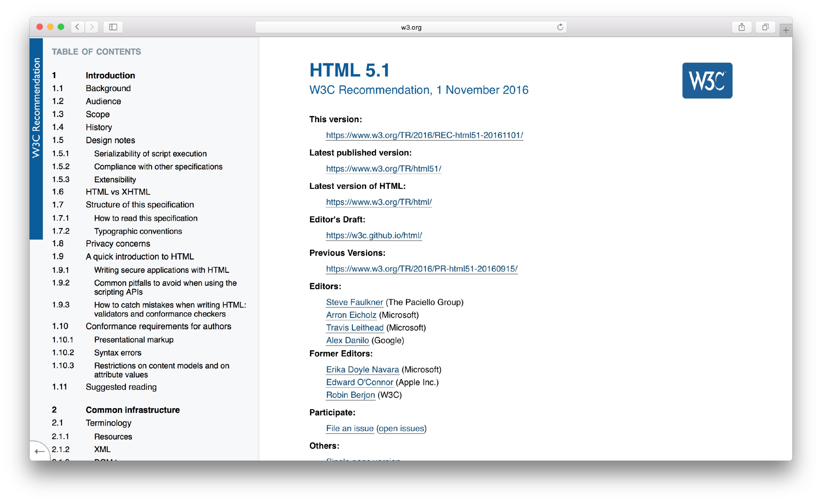The image size is (822, 503).
Task: Go to HTML vs XHTML section
Action: click(118, 191)
